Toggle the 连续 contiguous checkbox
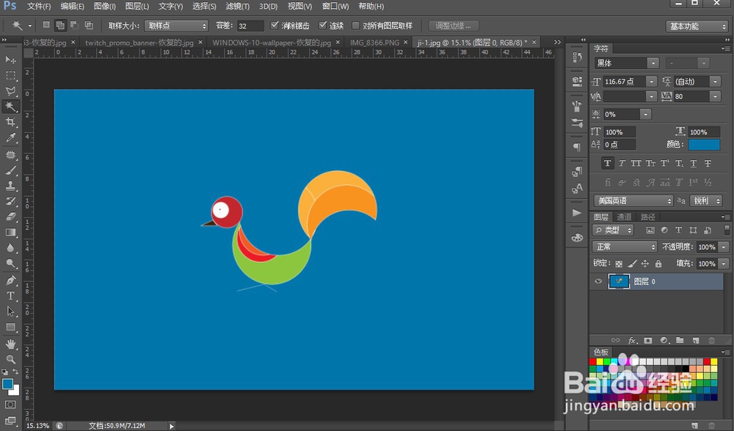The height and width of the screenshot is (431, 734). tap(322, 25)
